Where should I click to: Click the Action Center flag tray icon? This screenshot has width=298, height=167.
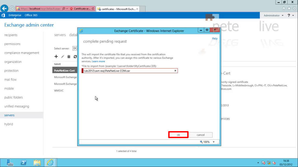click(263, 163)
